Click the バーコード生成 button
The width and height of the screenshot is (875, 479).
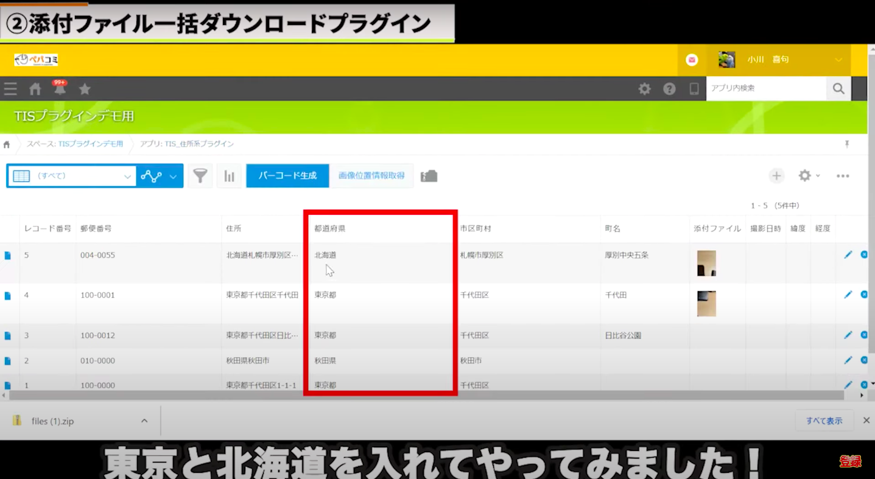point(287,176)
